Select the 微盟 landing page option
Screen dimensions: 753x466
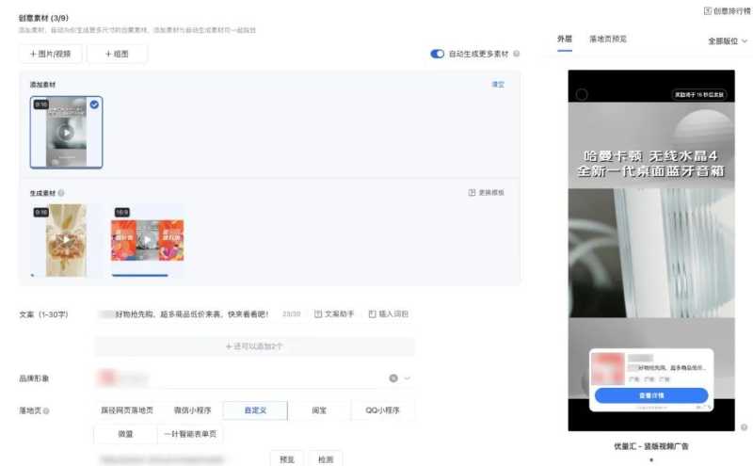pos(125,433)
